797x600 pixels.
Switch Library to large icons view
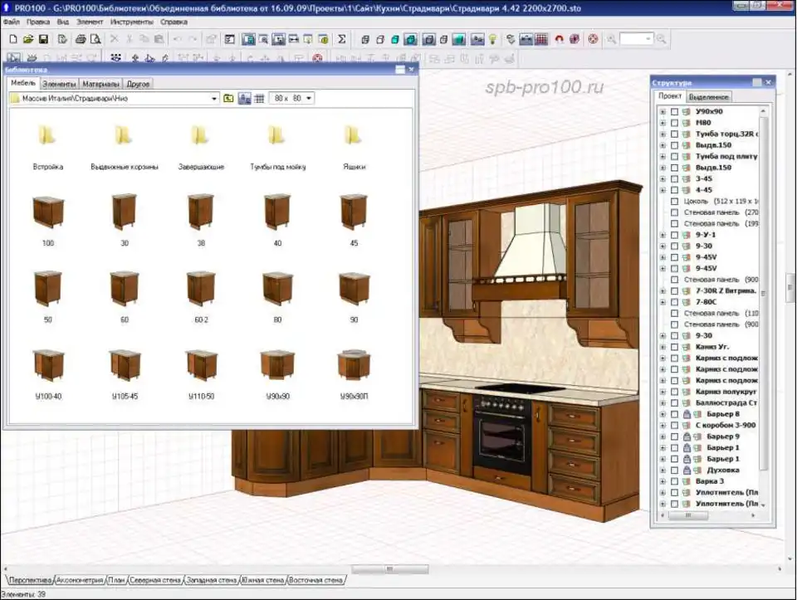pos(244,98)
